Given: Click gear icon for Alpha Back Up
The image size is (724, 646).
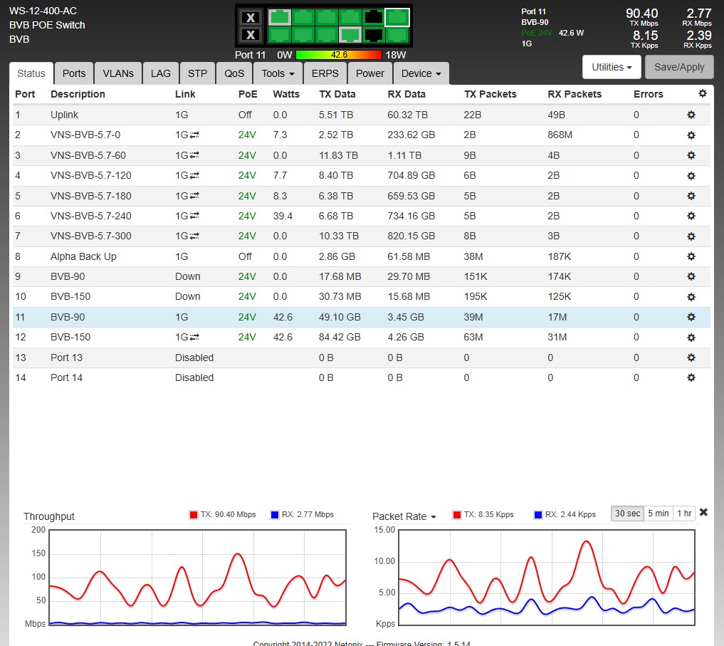Looking at the screenshot, I should 691,256.
